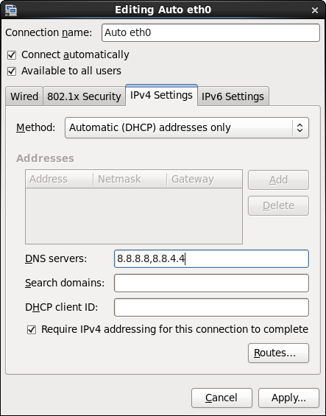Toggle the Connect automatically checkbox
This screenshot has height=416, width=326.
click(12, 55)
